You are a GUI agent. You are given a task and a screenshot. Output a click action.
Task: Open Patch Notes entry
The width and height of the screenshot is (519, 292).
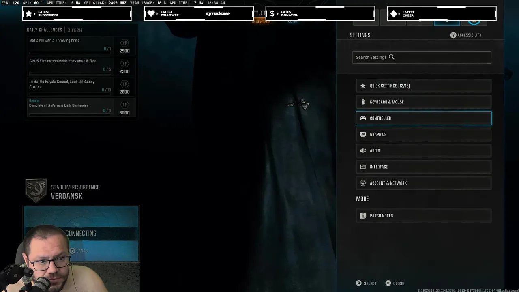click(x=424, y=215)
